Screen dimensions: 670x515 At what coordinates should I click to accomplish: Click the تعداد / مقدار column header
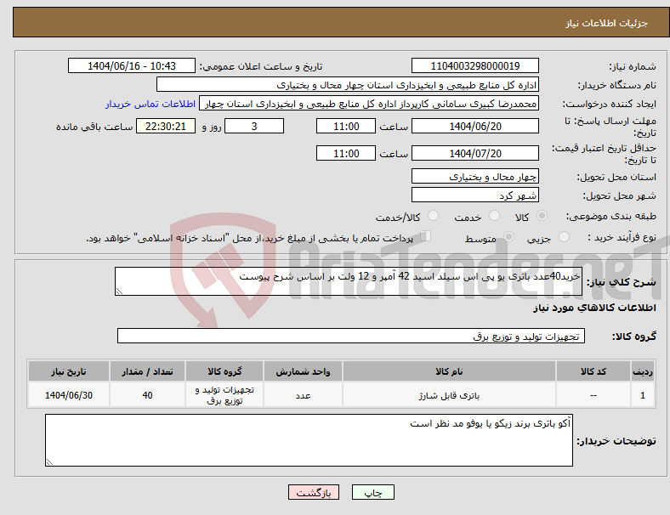point(147,371)
